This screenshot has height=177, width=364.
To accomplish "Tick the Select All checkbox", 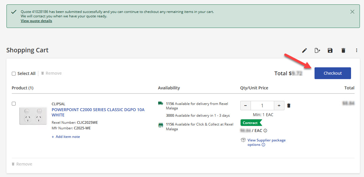I will 14,74.
